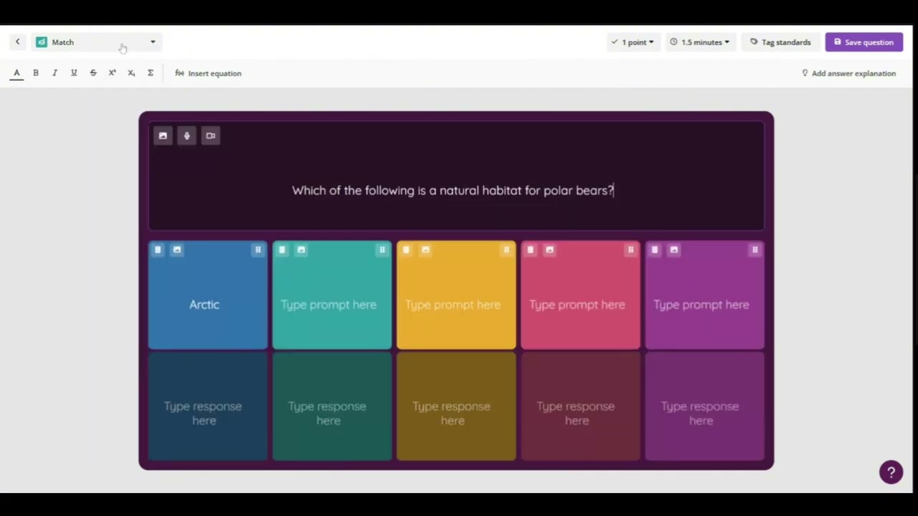The width and height of the screenshot is (918, 516).
Task: Click drag handle on teal card
Action: tap(382, 249)
